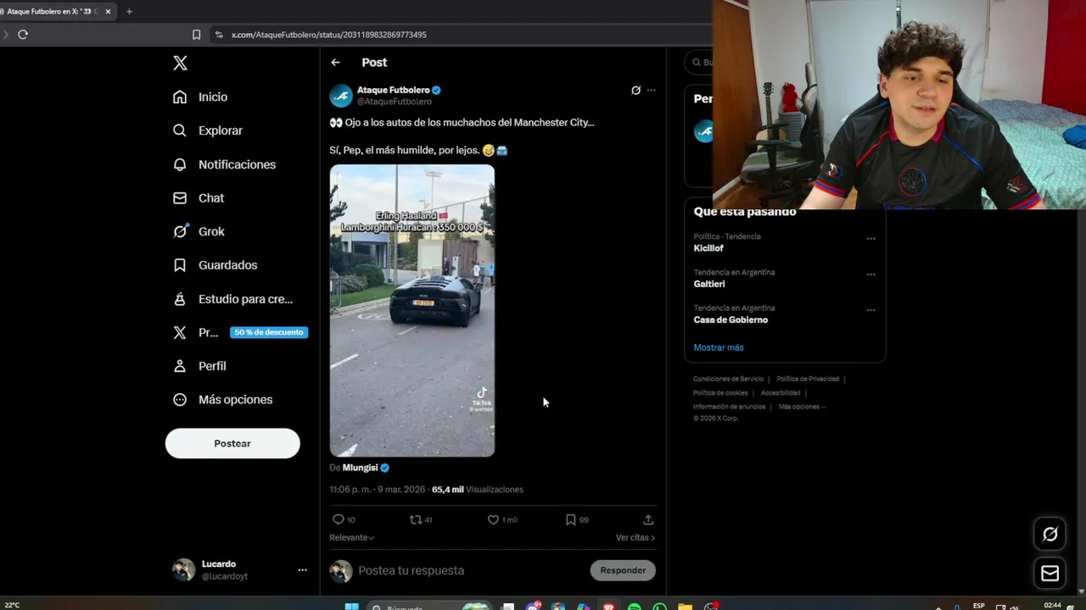Open account menu dots next to Lucardo
The width and height of the screenshot is (1086, 610).
[x=302, y=570]
